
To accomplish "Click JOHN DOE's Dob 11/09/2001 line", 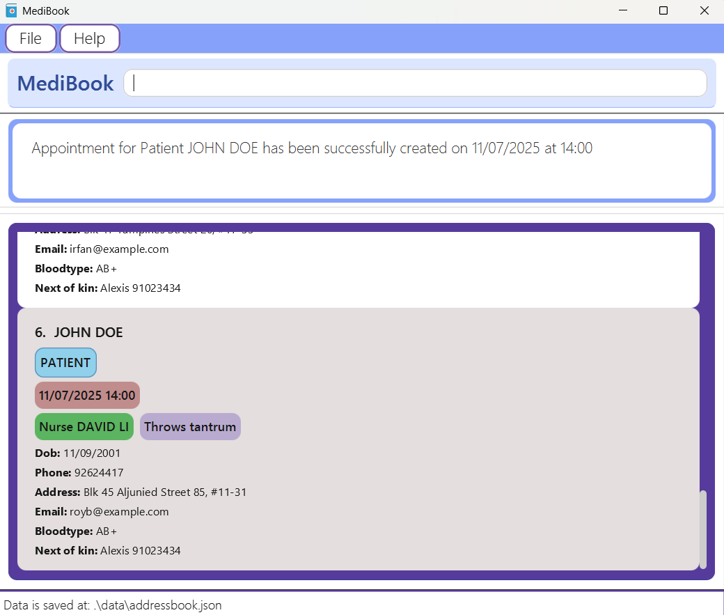I will [x=77, y=453].
